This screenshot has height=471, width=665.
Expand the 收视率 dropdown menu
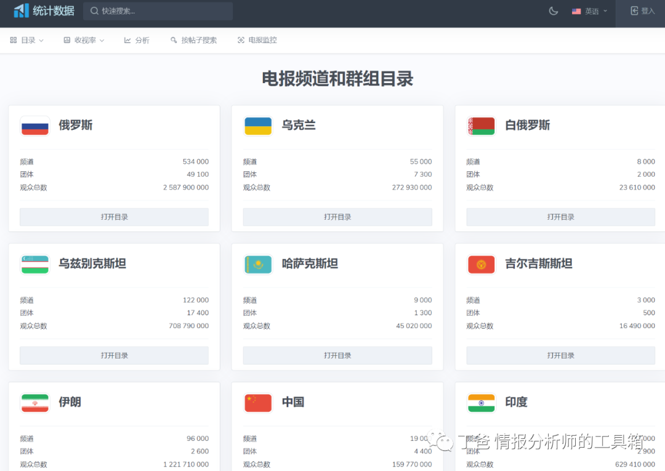[84, 40]
